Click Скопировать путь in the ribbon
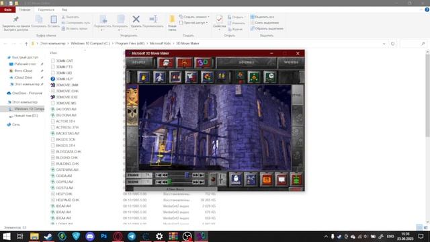 click(76, 23)
